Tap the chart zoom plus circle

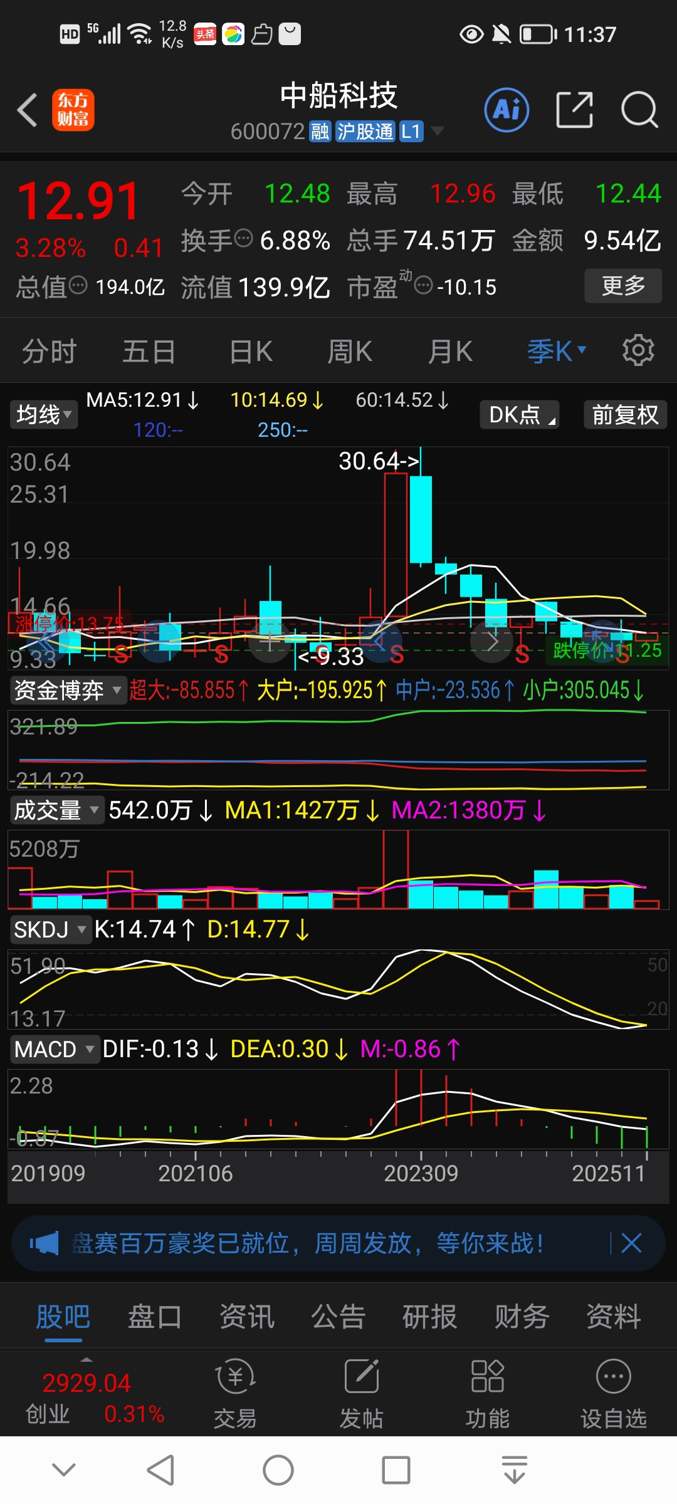[270, 641]
